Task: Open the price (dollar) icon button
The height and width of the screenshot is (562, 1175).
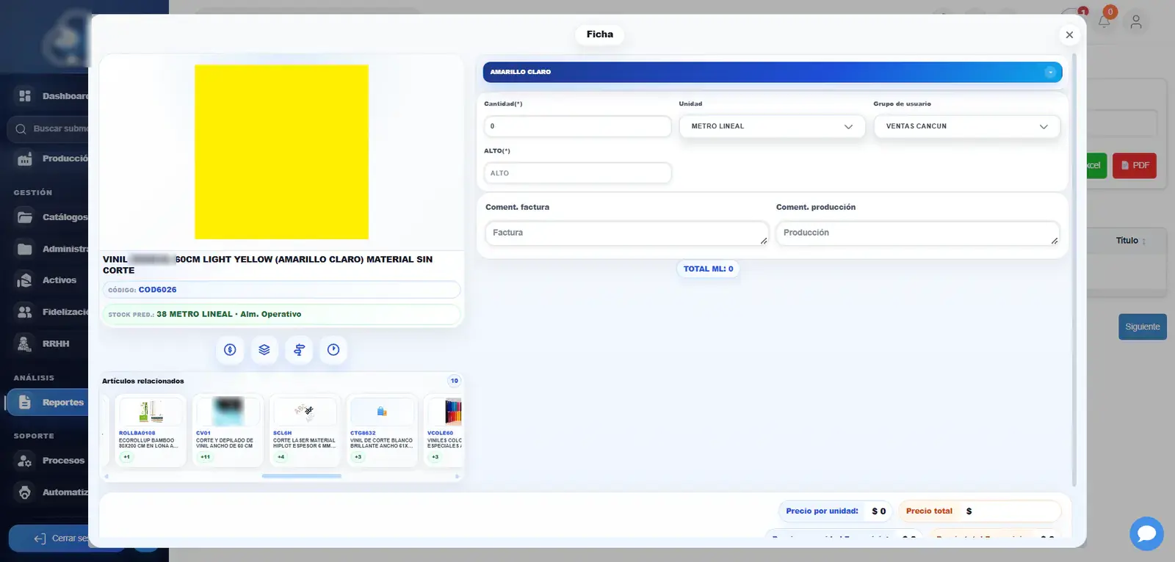Action: tap(230, 350)
